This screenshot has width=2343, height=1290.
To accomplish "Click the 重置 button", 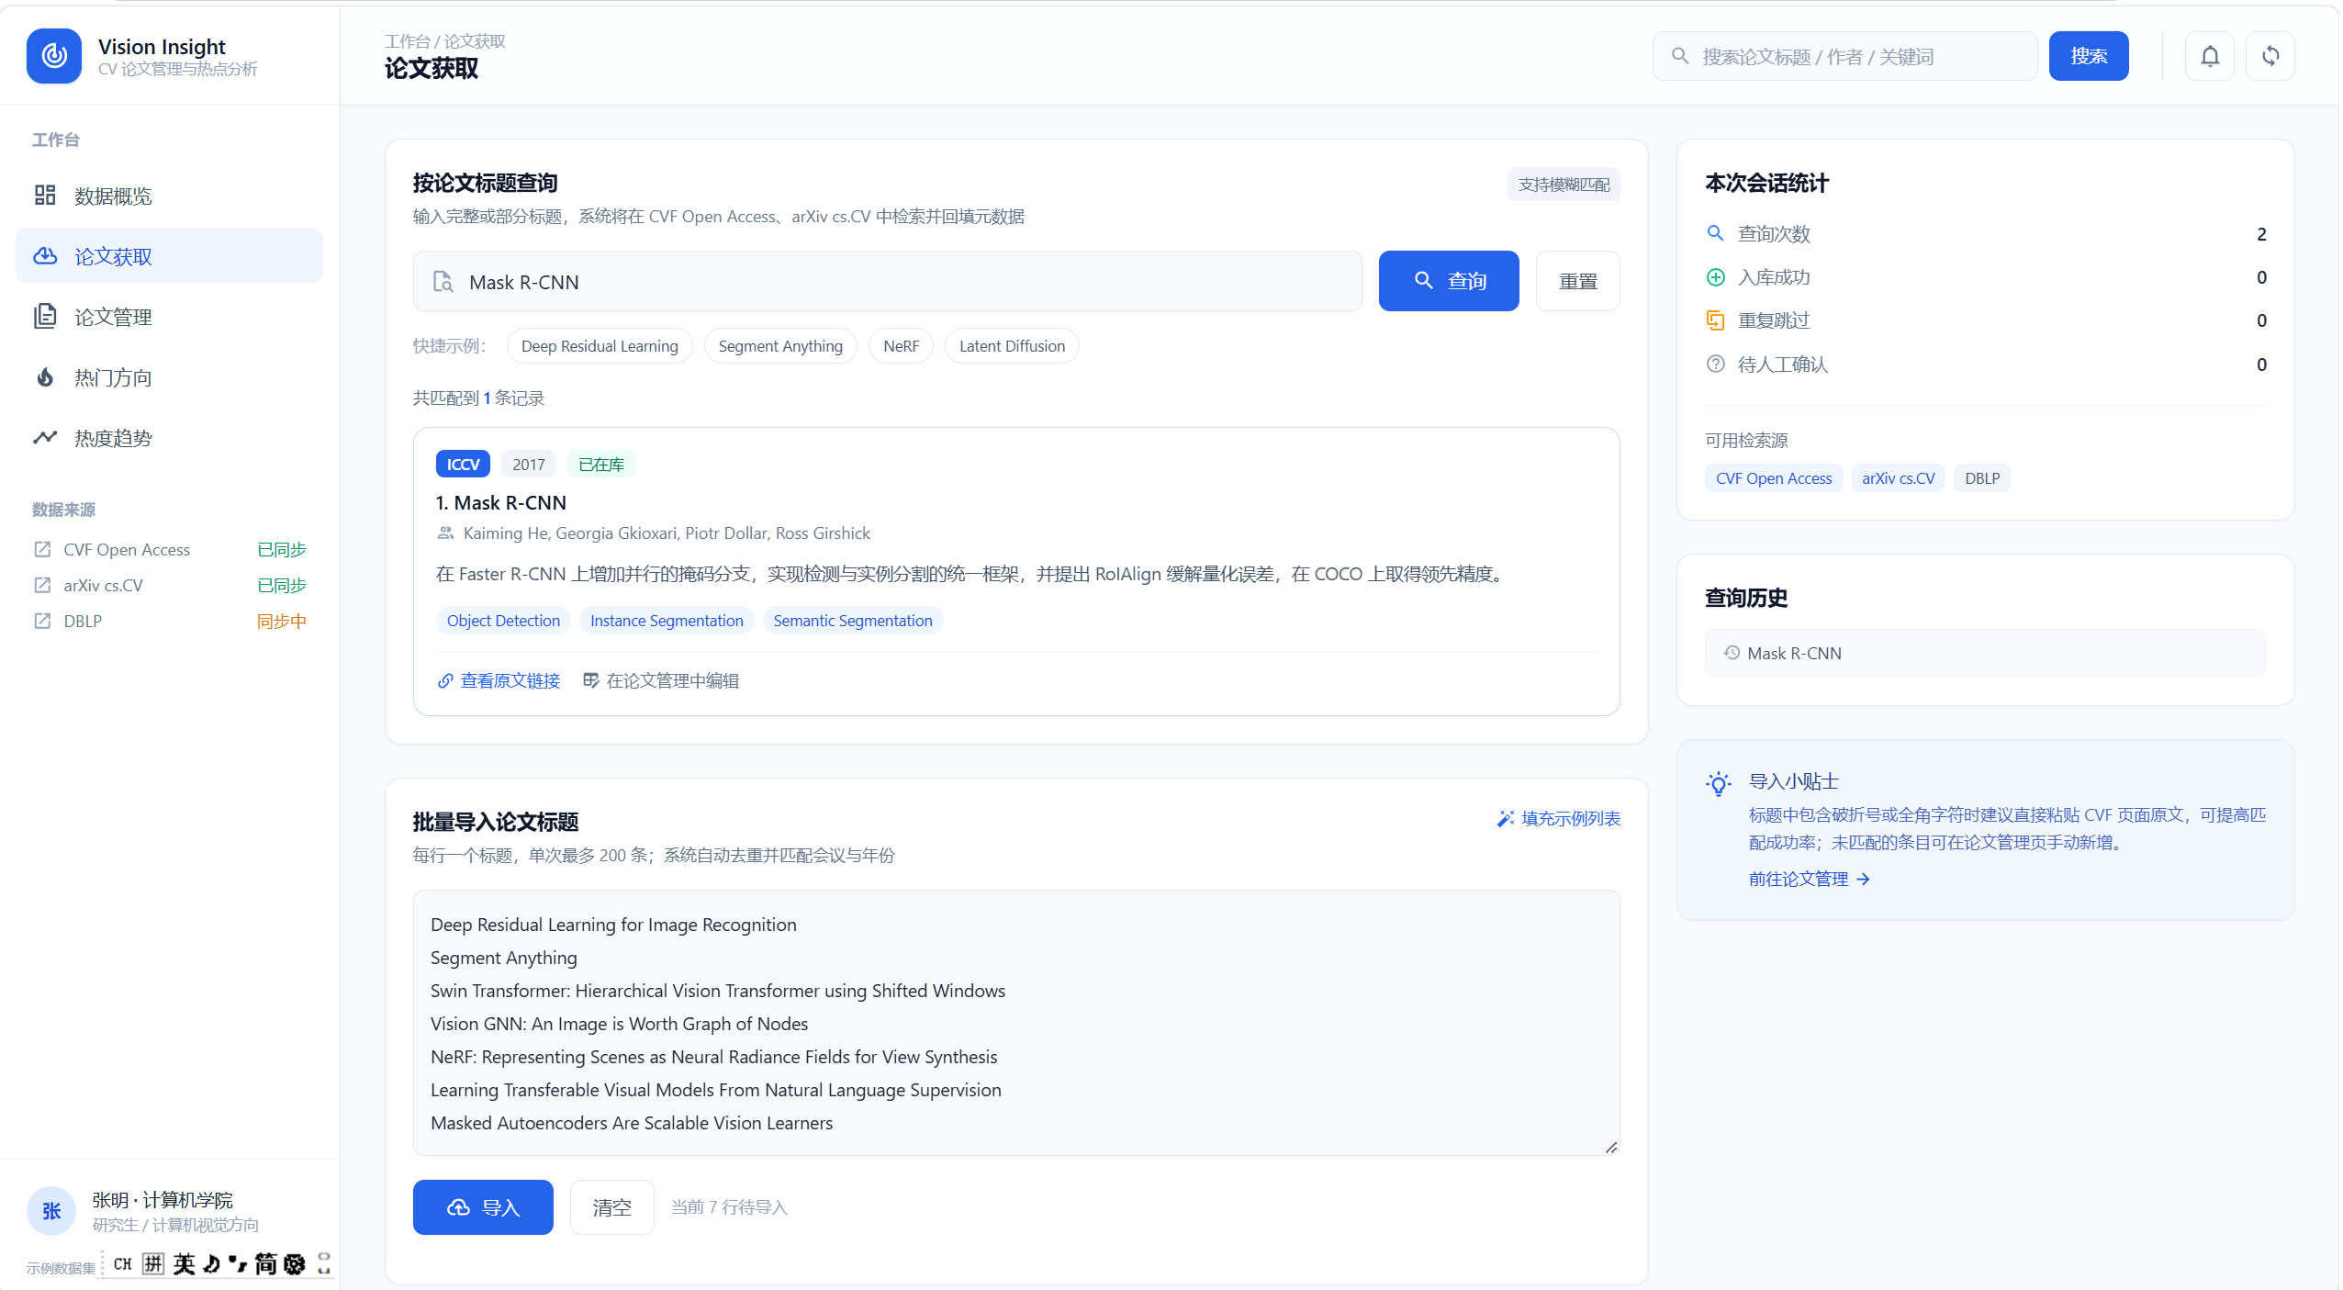I will coord(1577,281).
